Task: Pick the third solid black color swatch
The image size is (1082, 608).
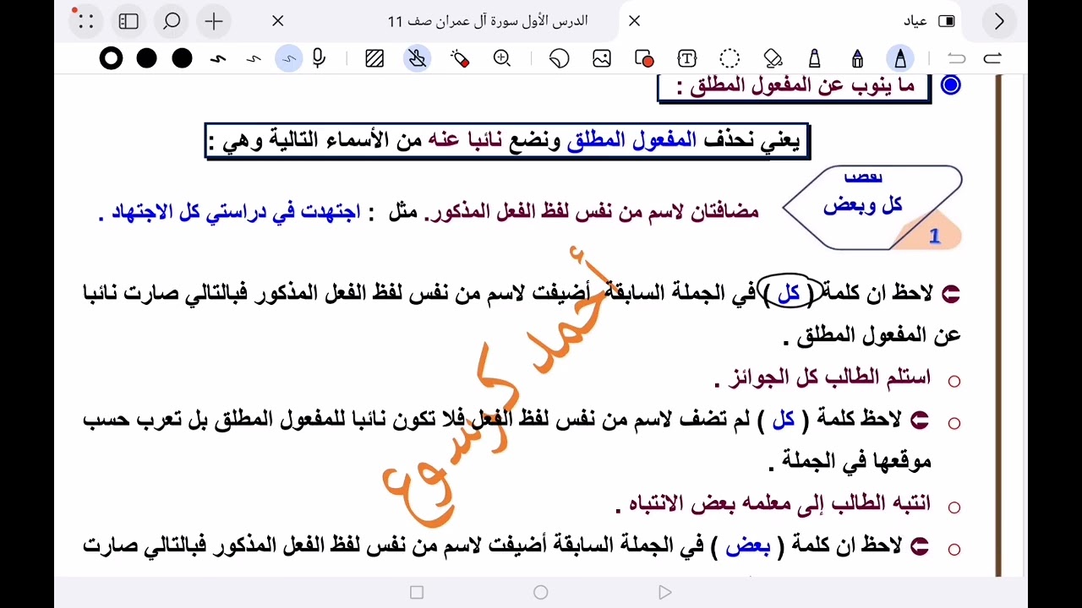Action: pyautogui.click(x=183, y=58)
